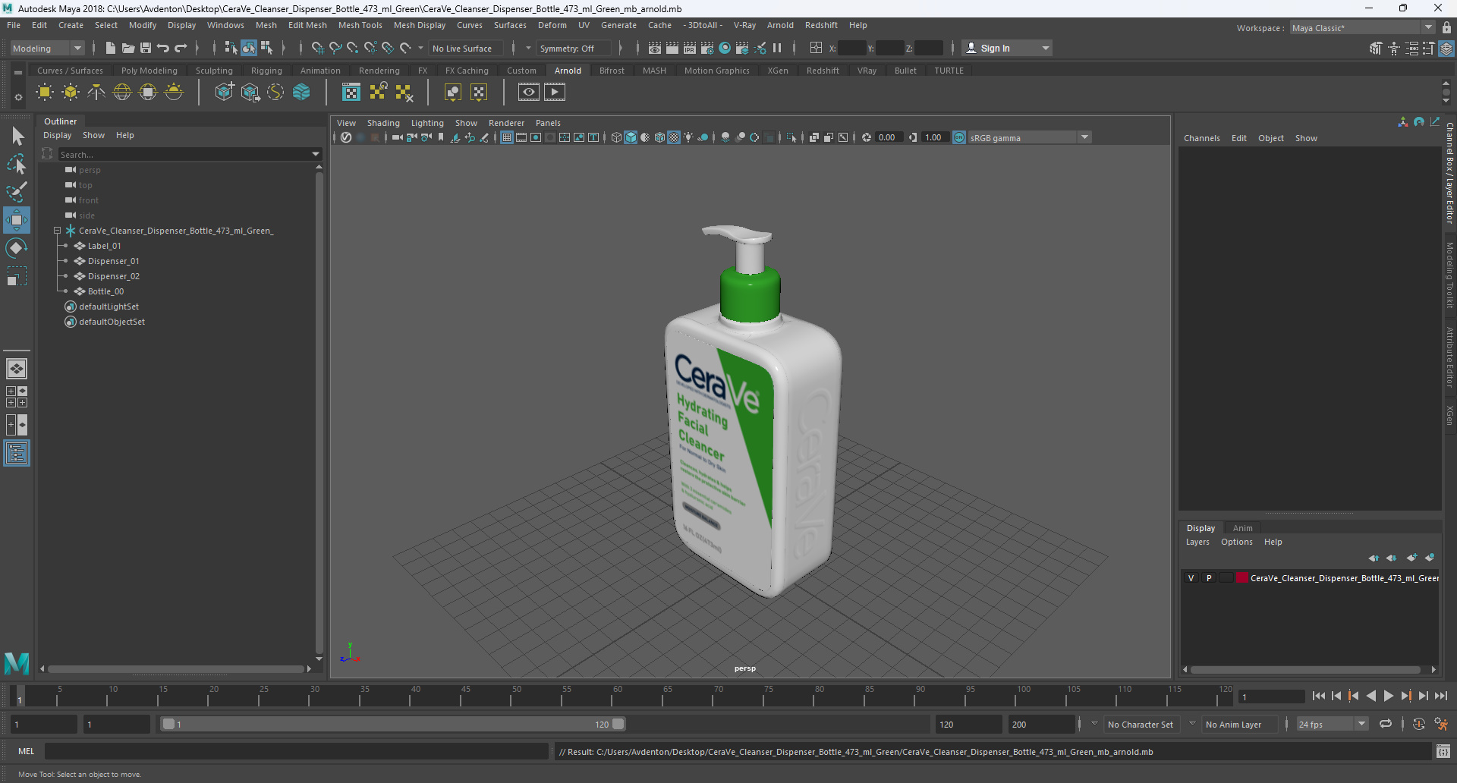Create new scene file icon

point(111,48)
